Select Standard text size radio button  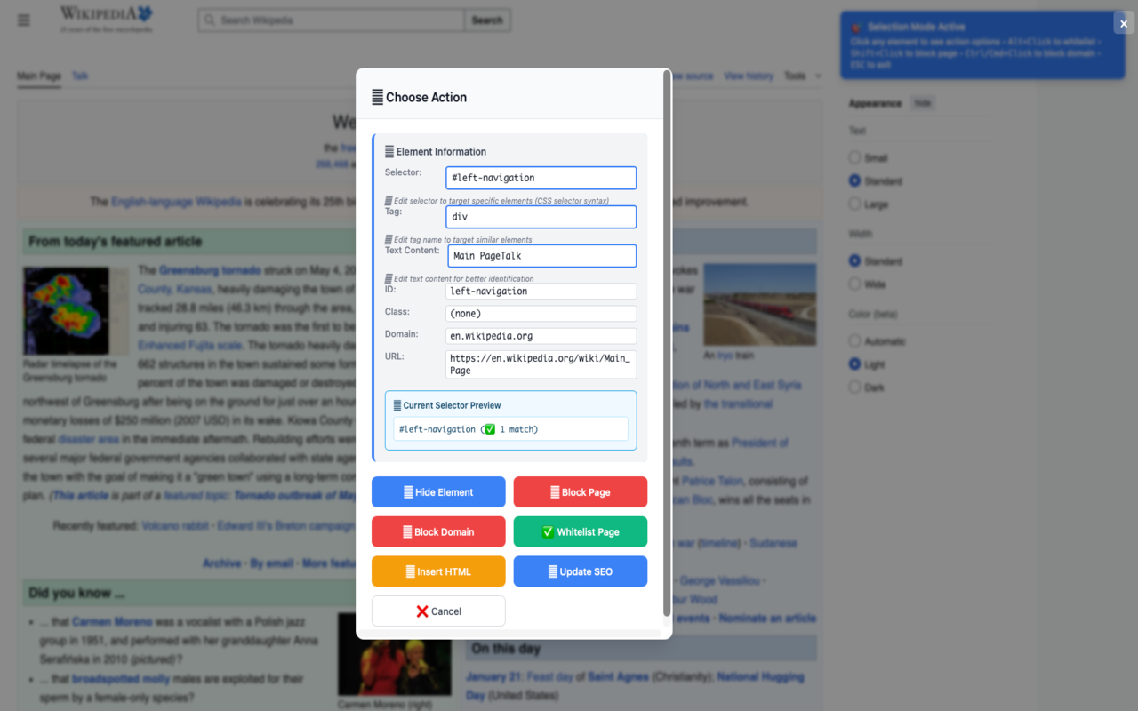point(854,180)
